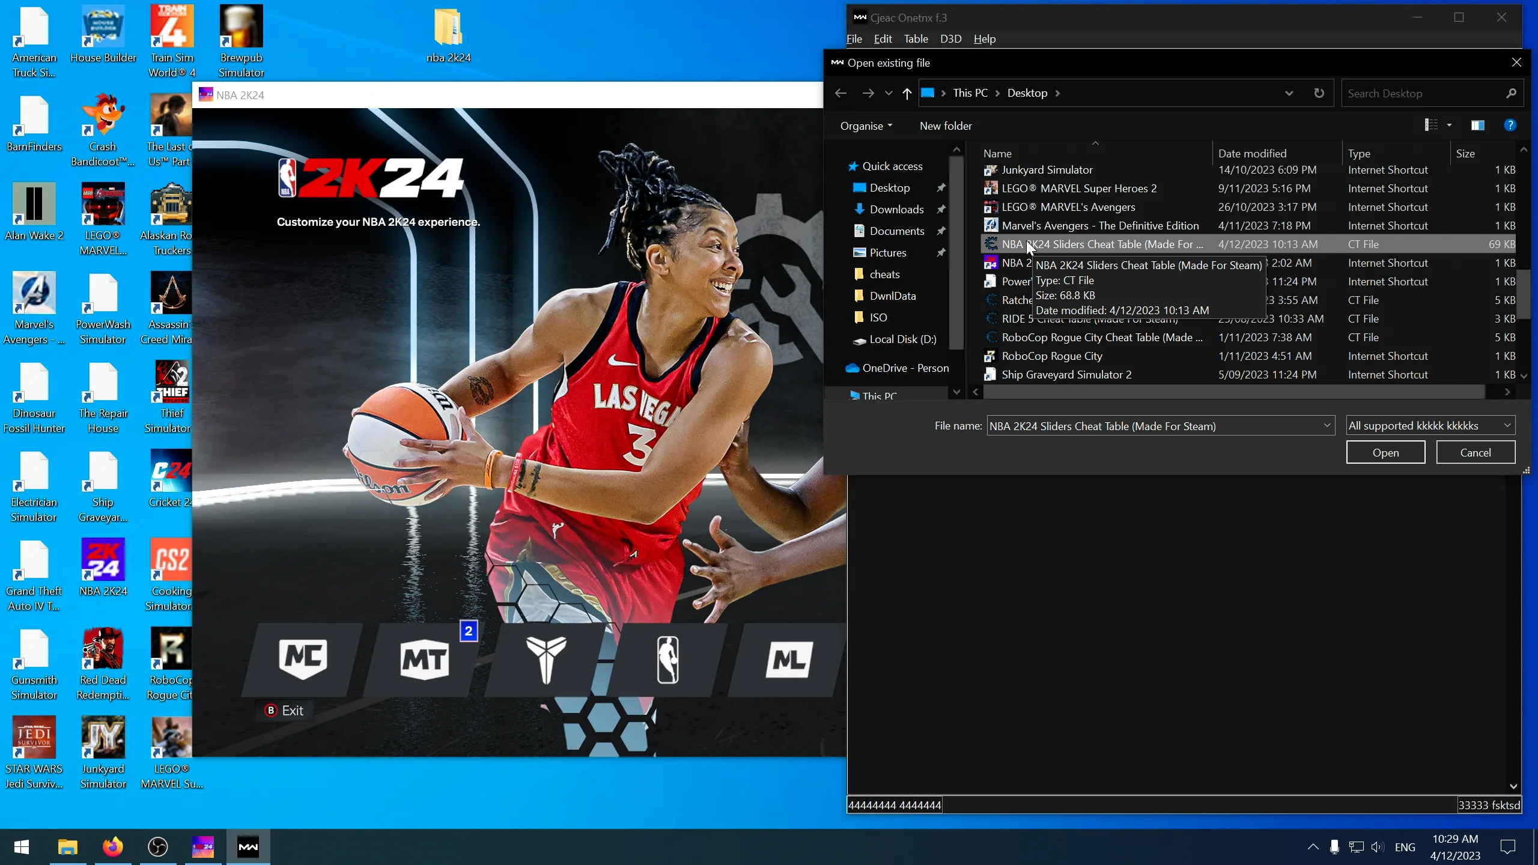The image size is (1538, 865).
Task: Create a New folder in the dialog
Action: pos(945,126)
